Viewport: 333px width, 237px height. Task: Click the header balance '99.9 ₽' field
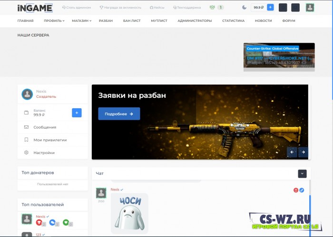point(258,8)
